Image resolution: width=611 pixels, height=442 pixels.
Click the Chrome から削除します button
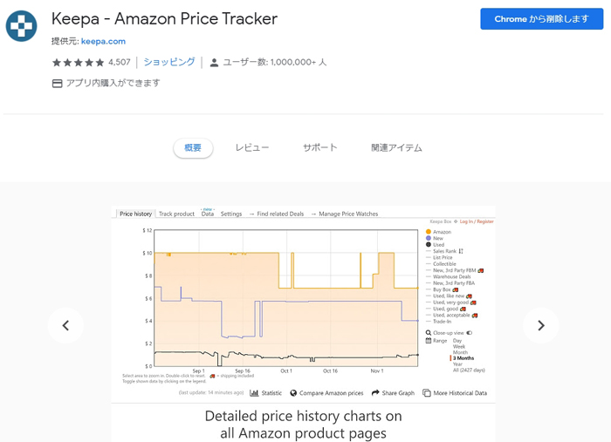pos(542,18)
